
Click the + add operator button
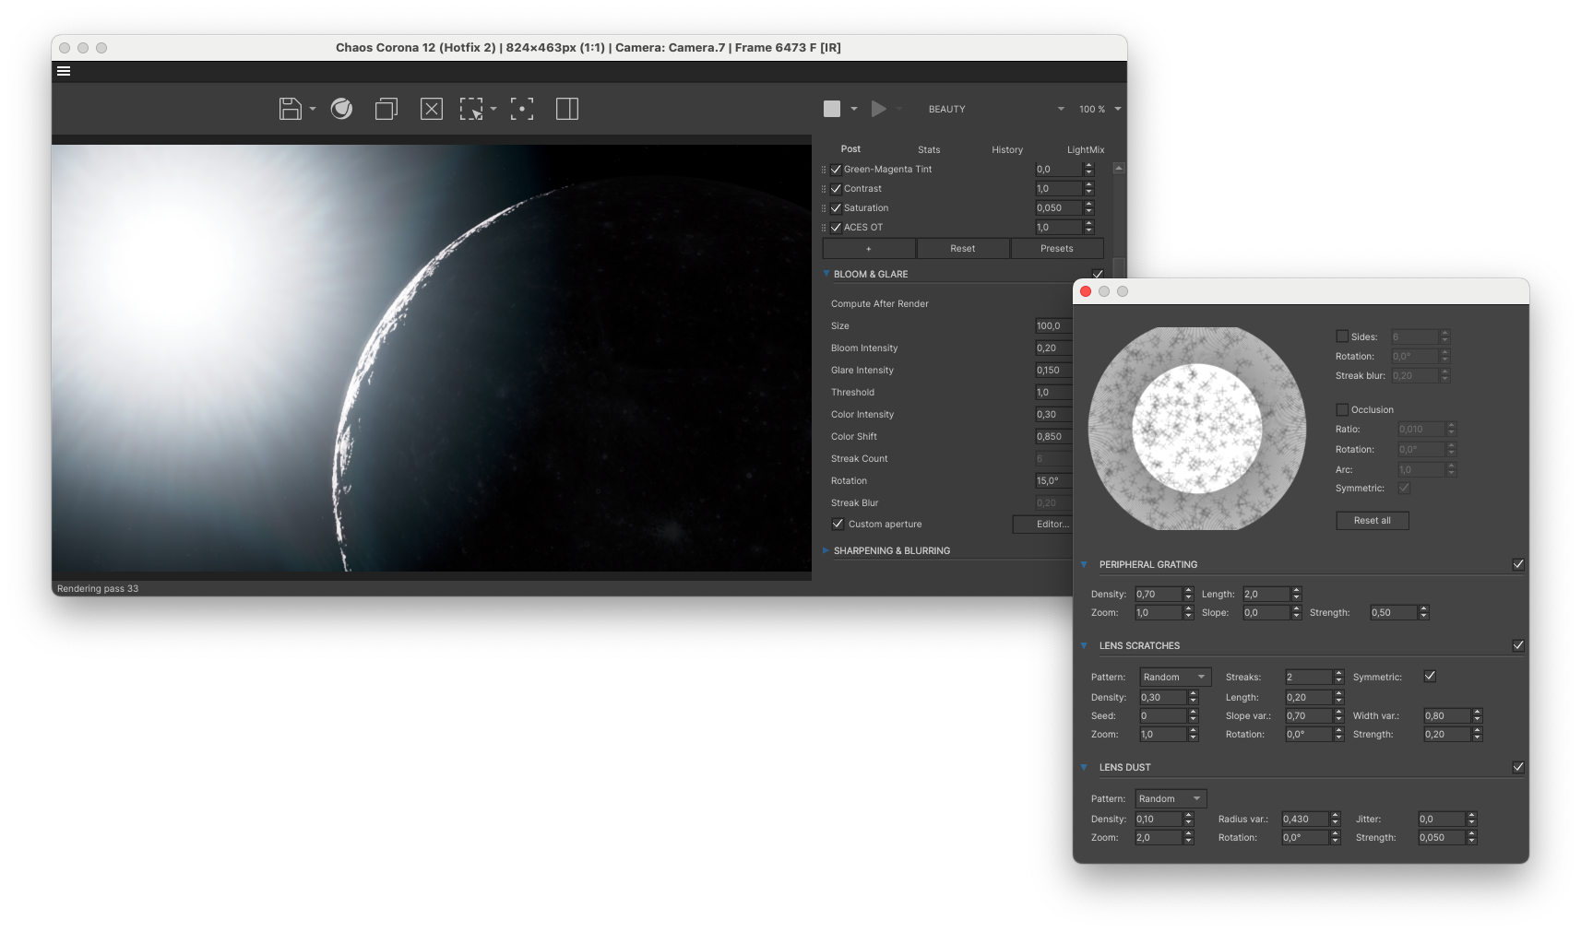click(869, 248)
